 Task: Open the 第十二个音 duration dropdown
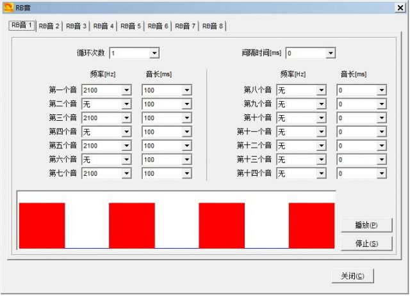pyautogui.click(x=382, y=146)
